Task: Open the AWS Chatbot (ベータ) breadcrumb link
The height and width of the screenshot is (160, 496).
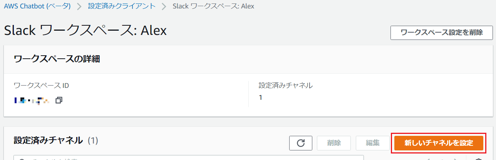Action: [37, 7]
